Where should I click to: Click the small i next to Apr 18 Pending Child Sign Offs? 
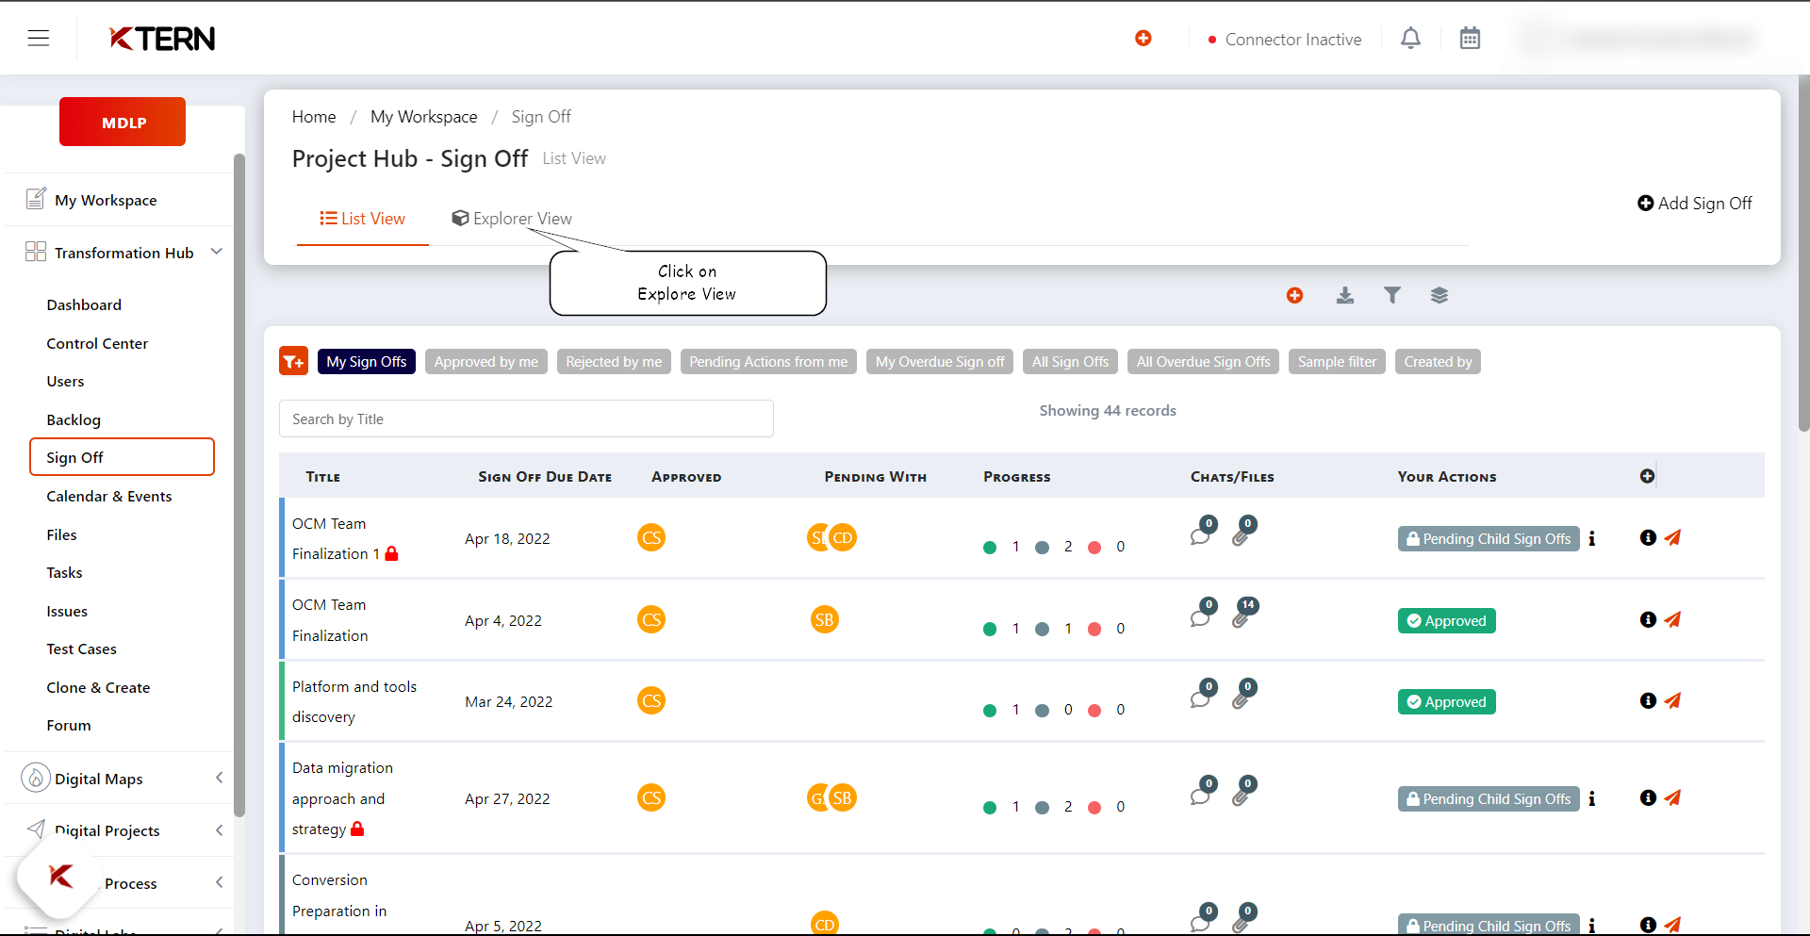click(x=1592, y=538)
